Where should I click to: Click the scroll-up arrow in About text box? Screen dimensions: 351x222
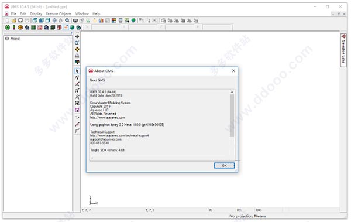(232, 92)
